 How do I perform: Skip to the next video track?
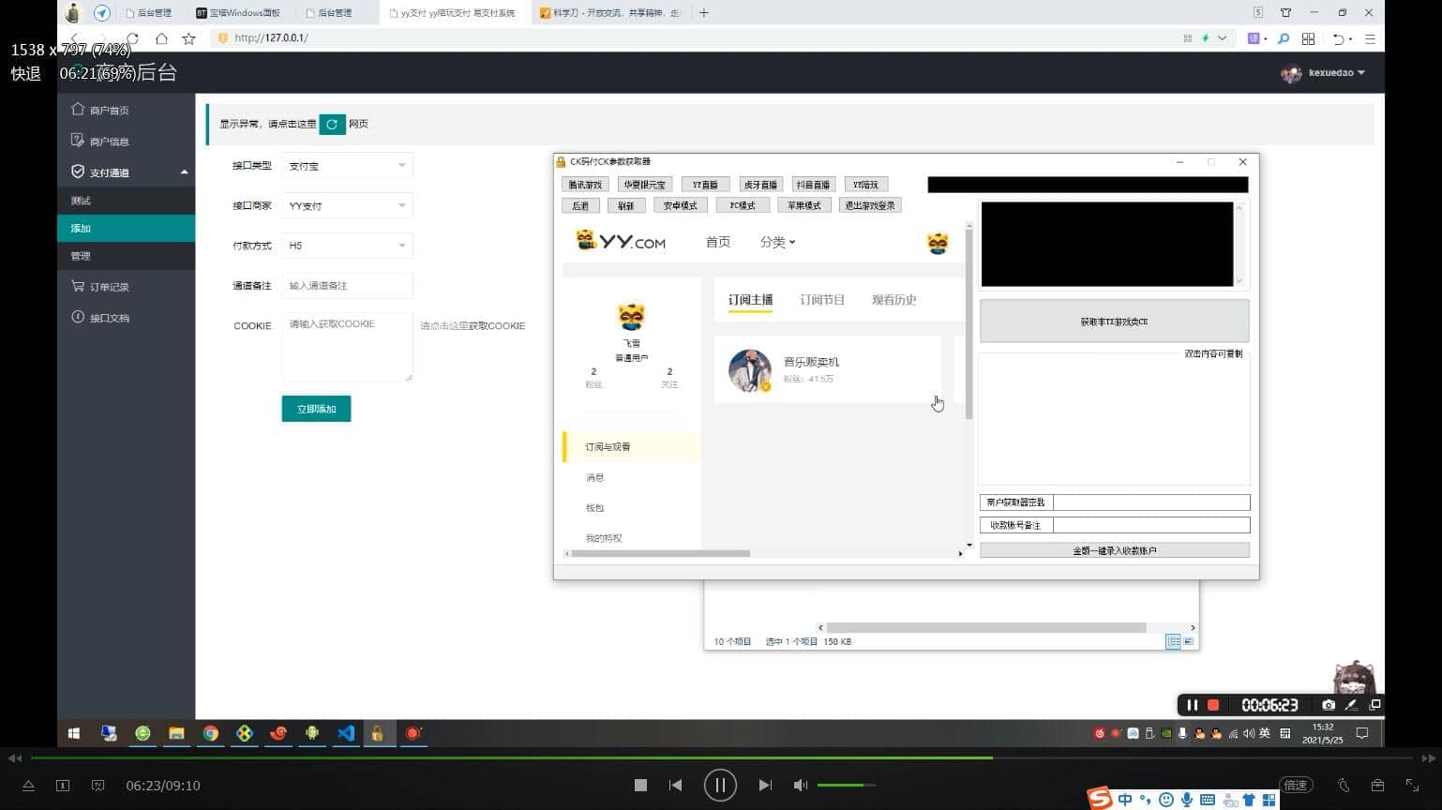[x=765, y=786]
